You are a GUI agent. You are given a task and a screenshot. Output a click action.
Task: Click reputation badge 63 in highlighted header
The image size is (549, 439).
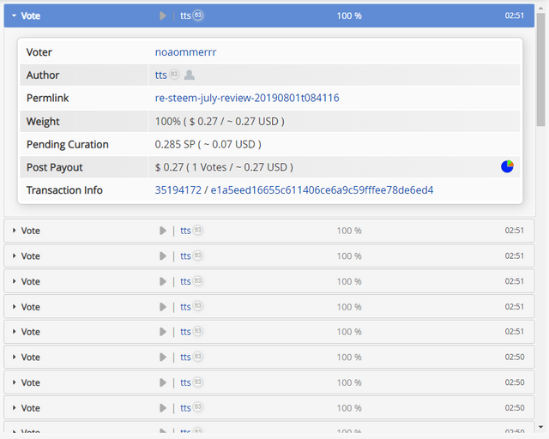click(198, 15)
